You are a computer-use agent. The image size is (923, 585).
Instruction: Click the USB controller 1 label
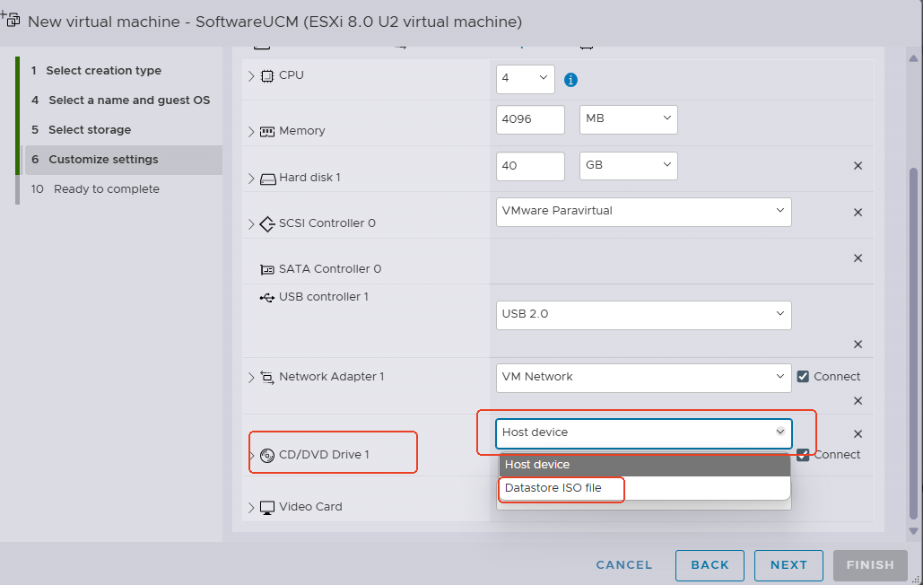pos(323,297)
